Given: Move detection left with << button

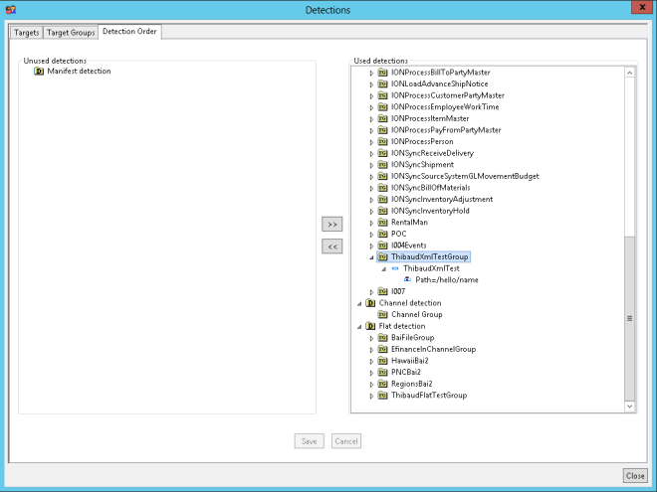Looking at the screenshot, I should pyautogui.click(x=332, y=246).
